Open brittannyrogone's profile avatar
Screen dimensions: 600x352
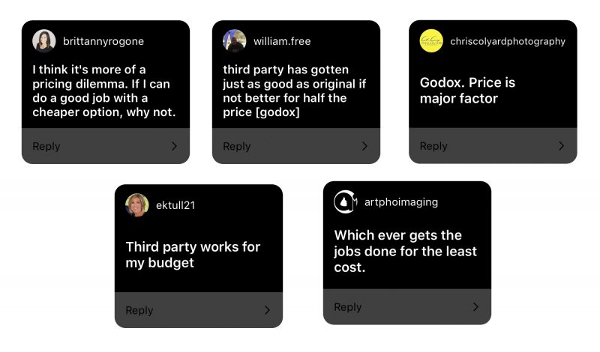tap(44, 41)
